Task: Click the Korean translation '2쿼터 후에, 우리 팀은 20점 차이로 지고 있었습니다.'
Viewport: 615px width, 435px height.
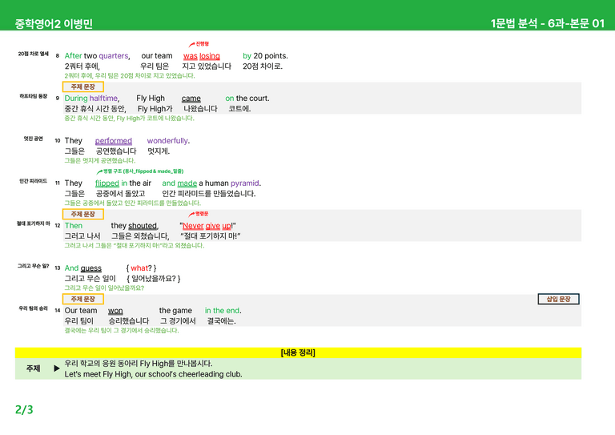Action: coord(130,75)
